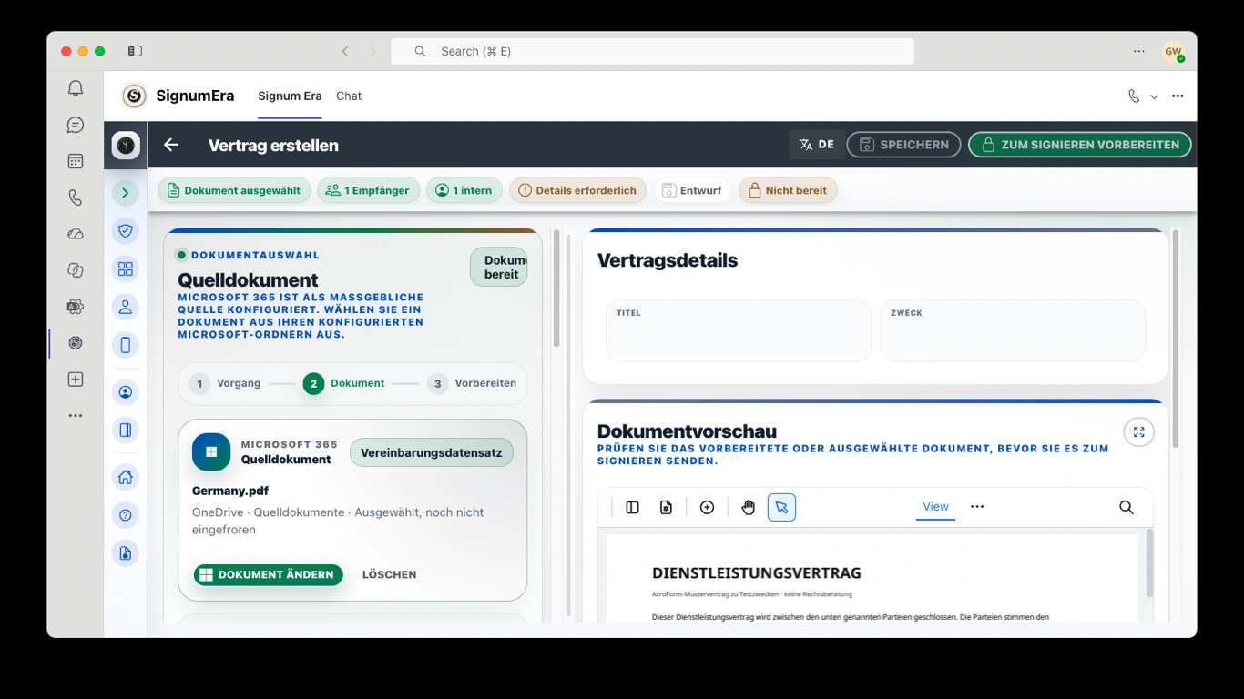Viewport: 1244px width, 699px height.
Task: Click the Dokument ändern button
Action: [269, 574]
